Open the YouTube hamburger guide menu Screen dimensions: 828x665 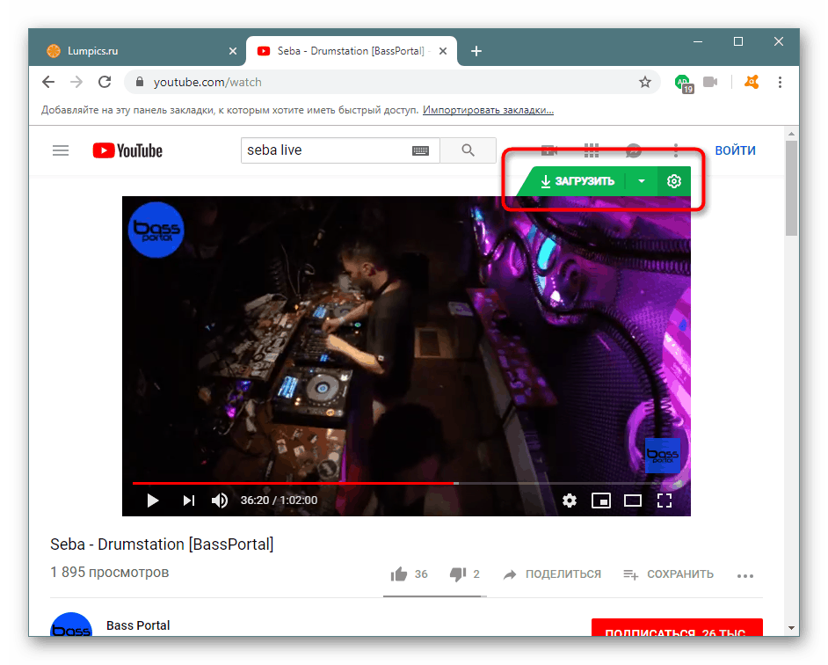pos(61,150)
